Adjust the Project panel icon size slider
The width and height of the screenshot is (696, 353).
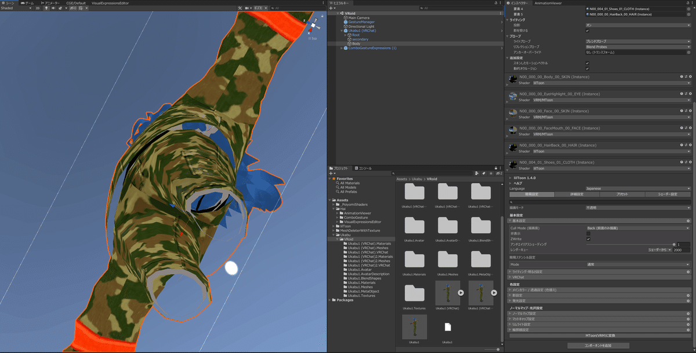[492, 349]
